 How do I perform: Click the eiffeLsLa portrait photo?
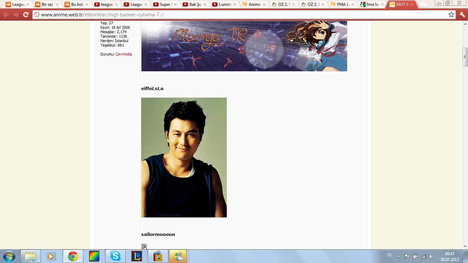click(x=184, y=158)
